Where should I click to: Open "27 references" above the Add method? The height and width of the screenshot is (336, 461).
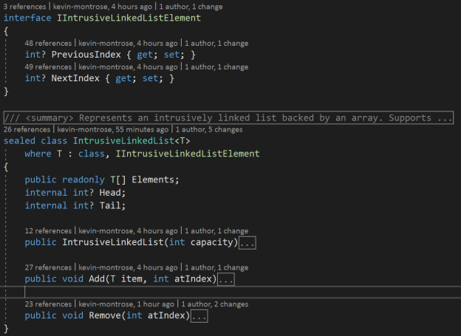[49, 267]
